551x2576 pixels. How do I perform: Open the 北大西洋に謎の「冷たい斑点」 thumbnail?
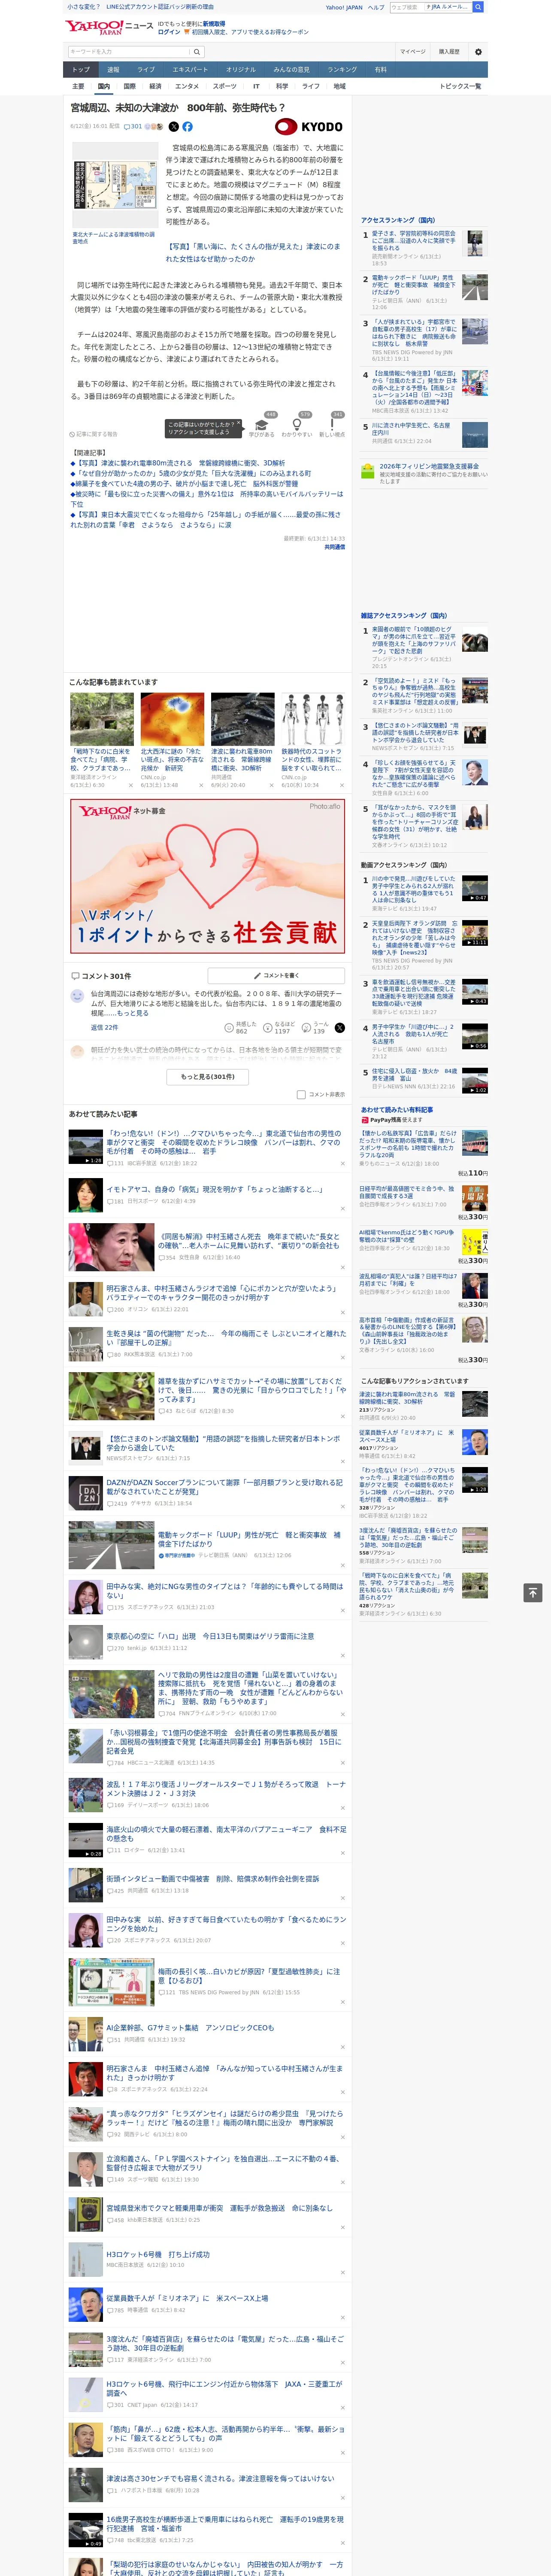click(x=172, y=720)
